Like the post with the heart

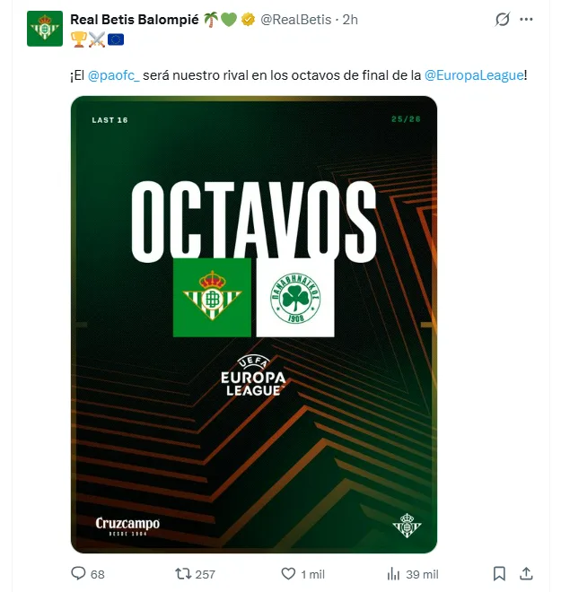[x=288, y=573]
